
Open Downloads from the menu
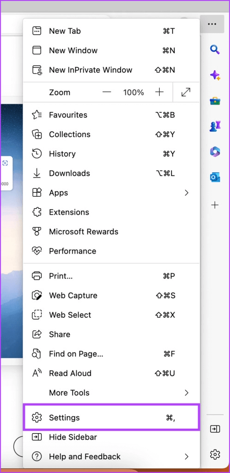coord(111,173)
